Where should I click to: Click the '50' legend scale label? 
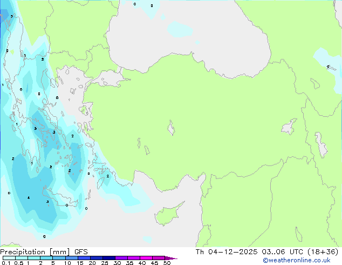pos(167,263)
